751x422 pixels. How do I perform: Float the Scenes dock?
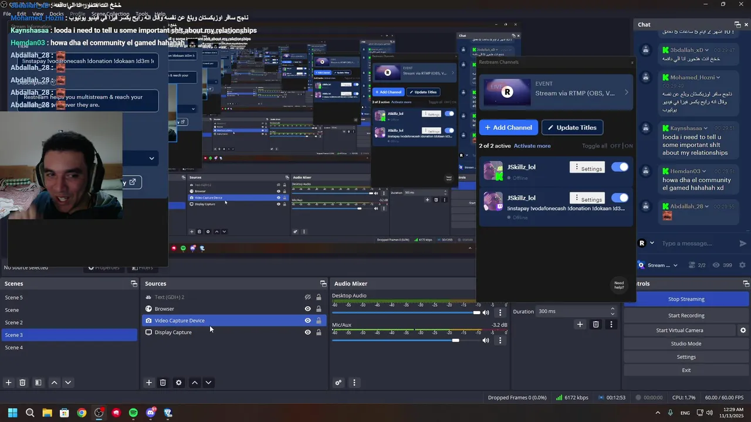coord(134,284)
